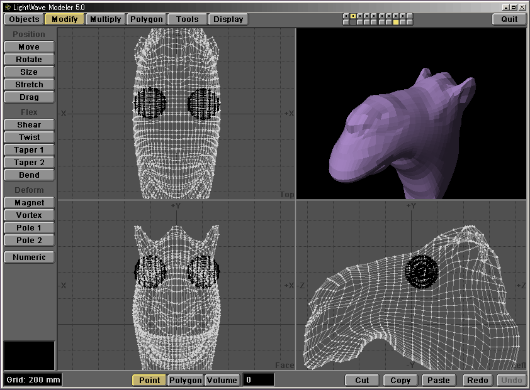The width and height of the screenshot is (530, 390).
Task: Activate the Twist tool
Action: pyautogui.click(x=29, y=138)
